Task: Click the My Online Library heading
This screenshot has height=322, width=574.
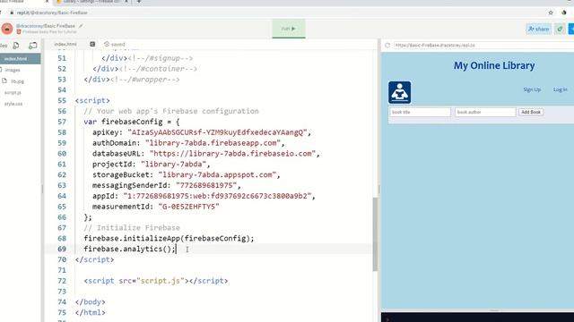Action: tap(494, 65)
